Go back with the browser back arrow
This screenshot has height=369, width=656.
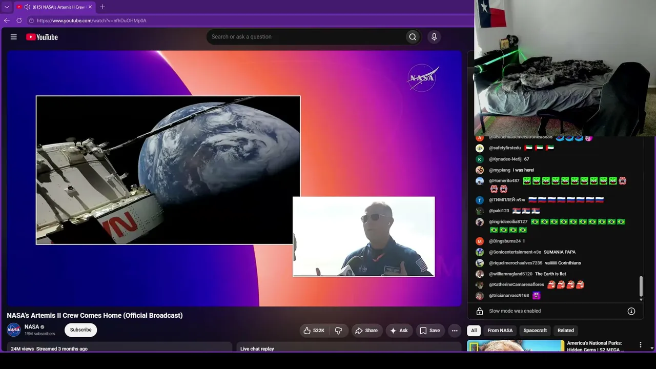pyautogui.click(x=7, y=20)
